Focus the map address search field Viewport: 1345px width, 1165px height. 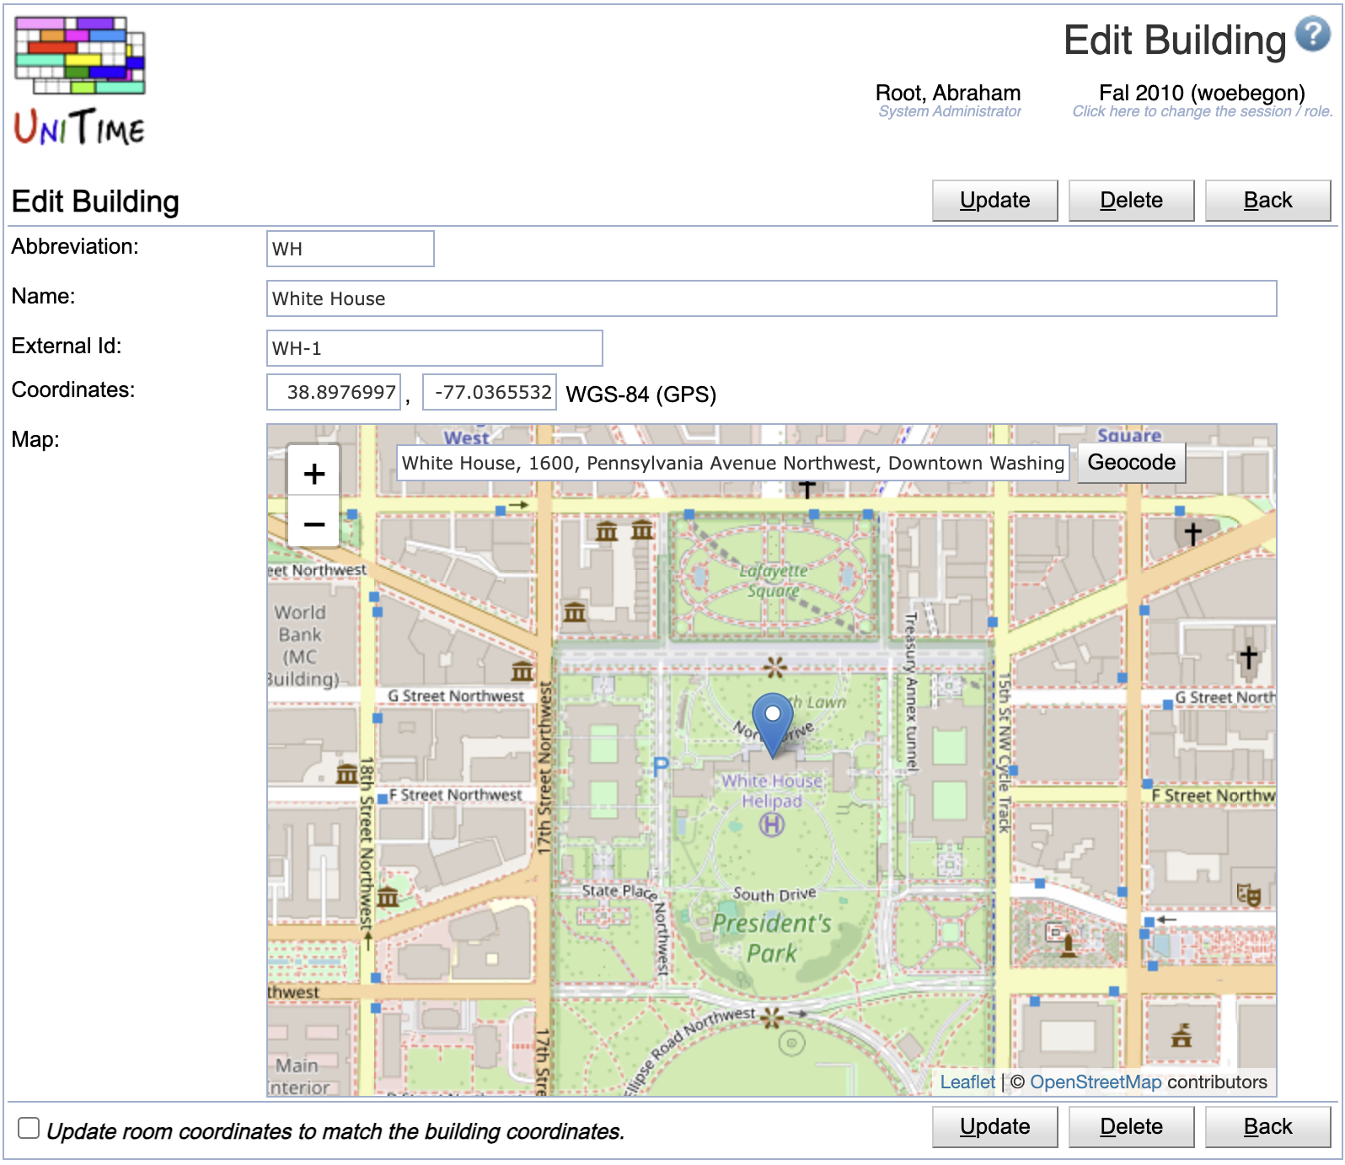point(733,463)
